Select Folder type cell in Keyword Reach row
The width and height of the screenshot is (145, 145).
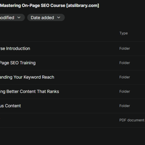125,77
